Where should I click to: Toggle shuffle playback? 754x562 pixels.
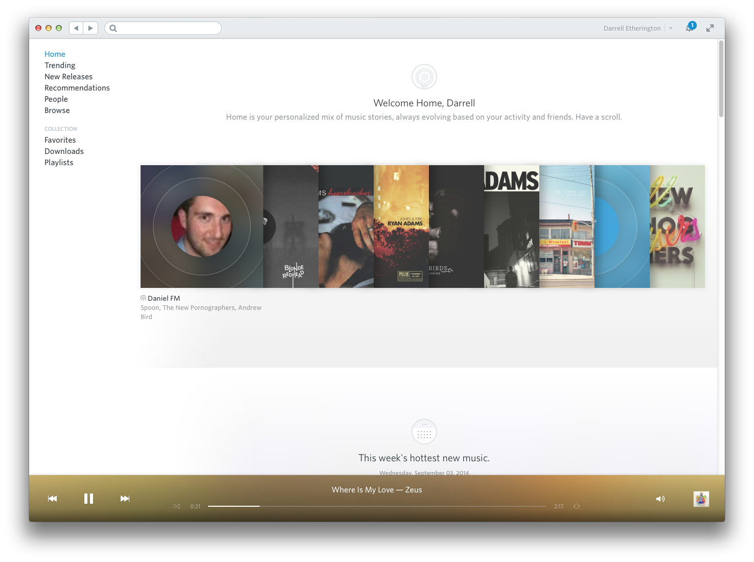[x=177, y=506]
